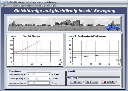This screenshot has width=128, height=91.
Task: Increase Anfangsgeschw. v with right arrow
Action: tap(50, 83)
